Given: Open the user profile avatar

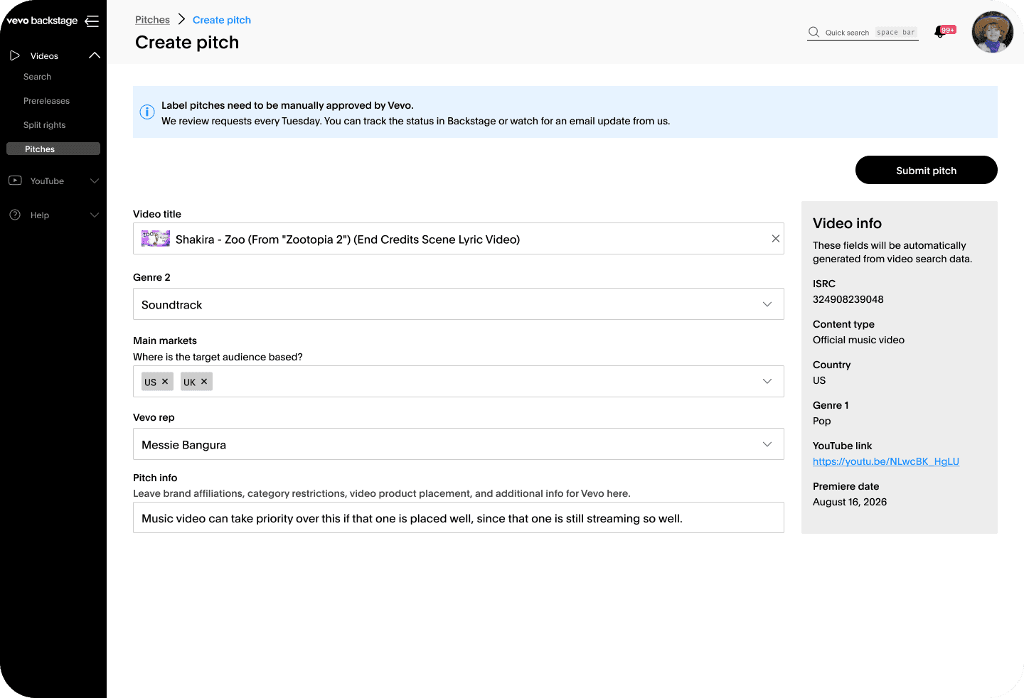Looking at the screenshot, I should pyautogui.click(x=993, y=32).
